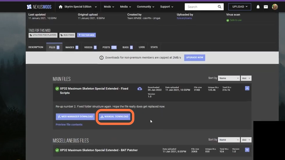Go to home via house icon
Image resolution: width=285 pixels, height=160 pixels.
click(x=60, y=7)
